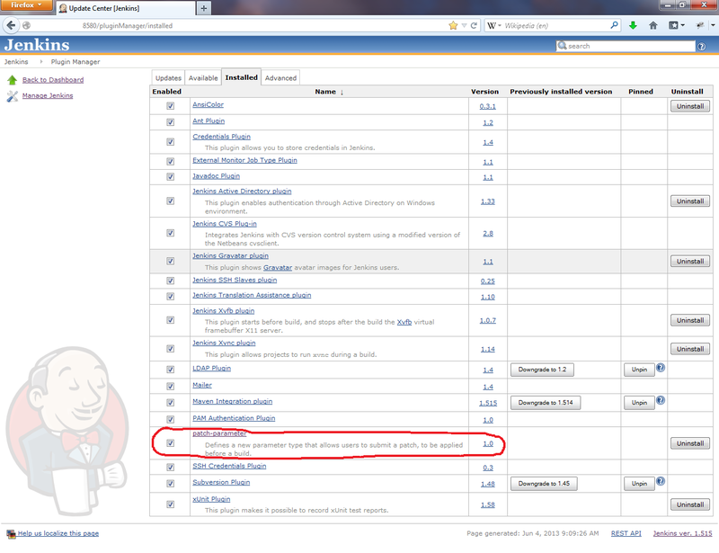
Task: Switch to the Updates tab
Action: [x=168, y=78]
